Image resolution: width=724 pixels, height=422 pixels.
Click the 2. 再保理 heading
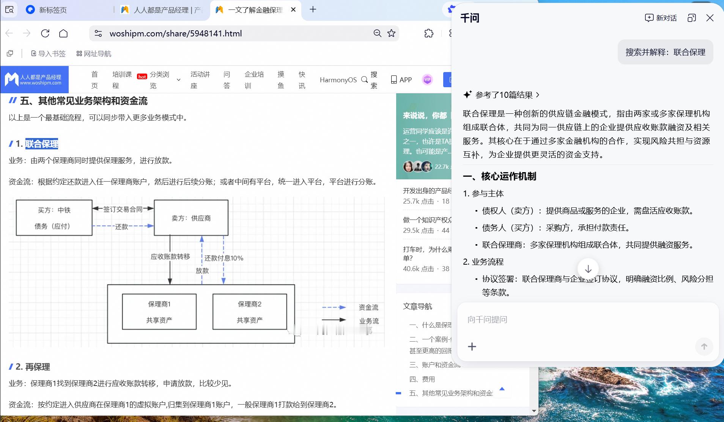33,367
